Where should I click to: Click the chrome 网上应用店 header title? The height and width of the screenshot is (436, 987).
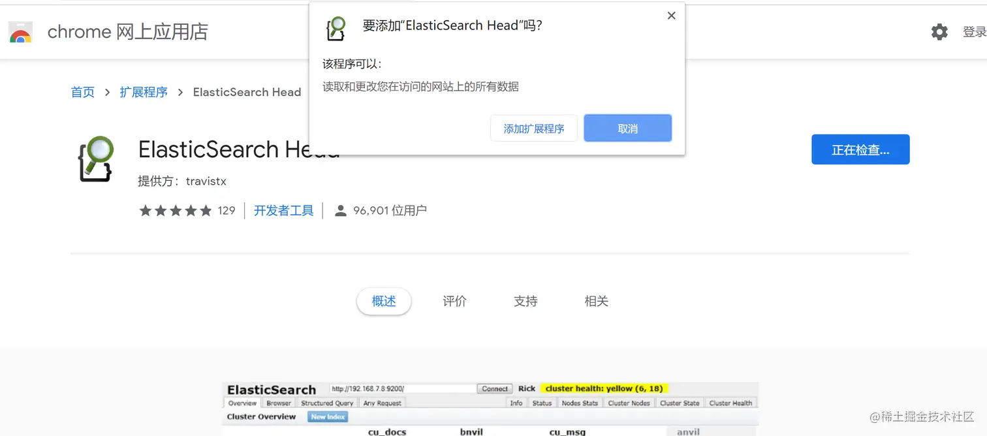(x=128, y=31)
